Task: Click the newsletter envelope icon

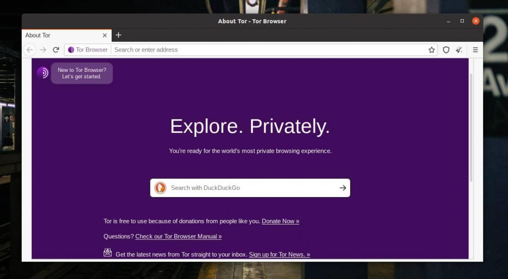Action: 108,252
